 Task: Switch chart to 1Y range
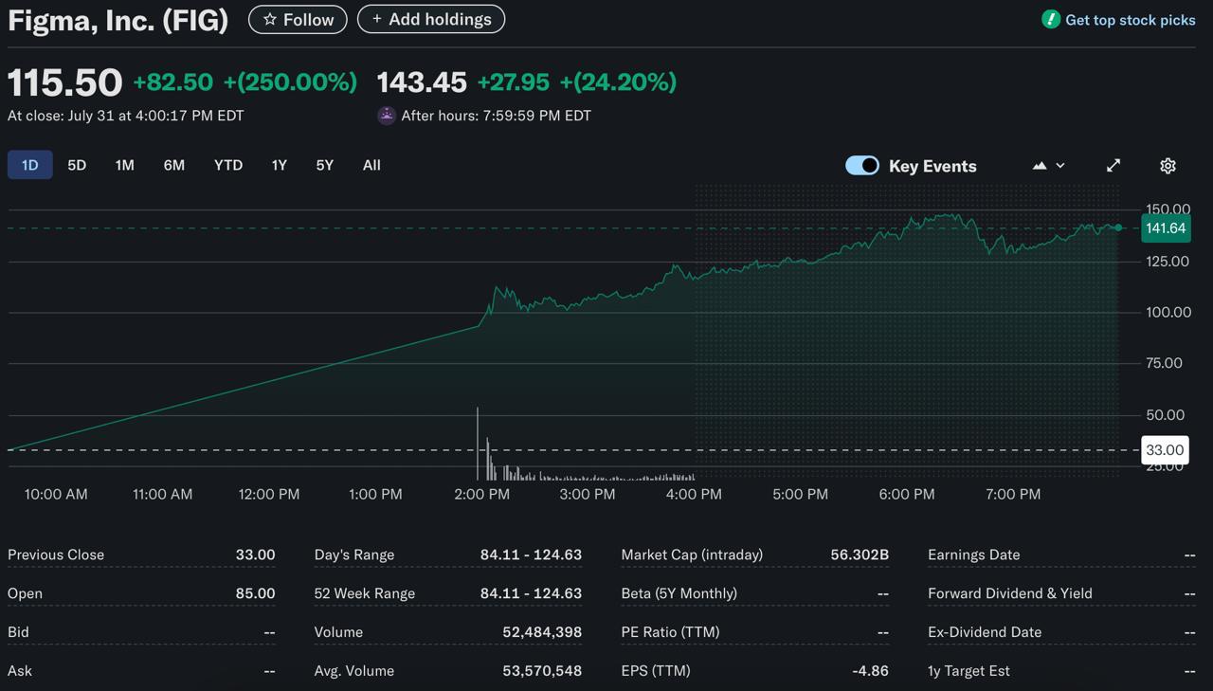point(280,165)
